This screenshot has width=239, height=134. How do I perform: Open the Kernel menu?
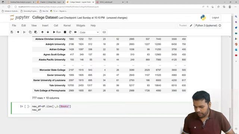pos(67,26)
